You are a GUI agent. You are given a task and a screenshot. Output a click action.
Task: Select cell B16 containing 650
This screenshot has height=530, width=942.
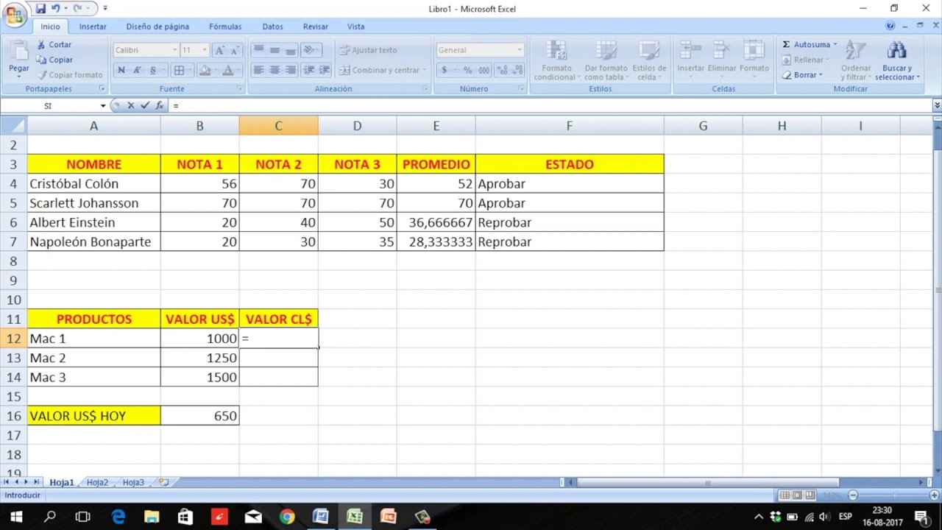tap(199, 416)
